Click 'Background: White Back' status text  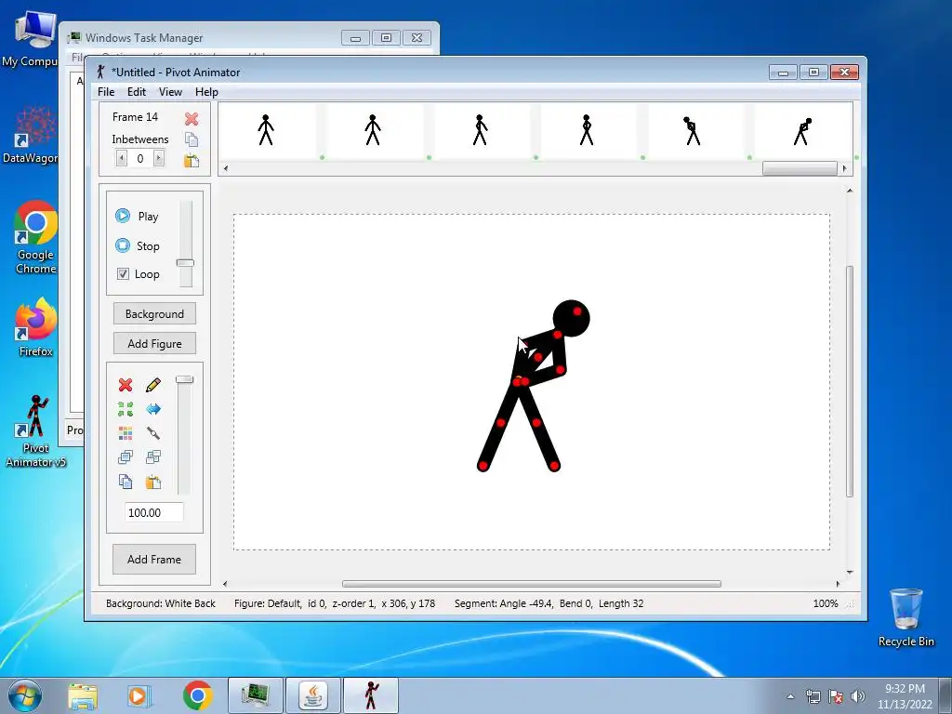pos(161,603)
